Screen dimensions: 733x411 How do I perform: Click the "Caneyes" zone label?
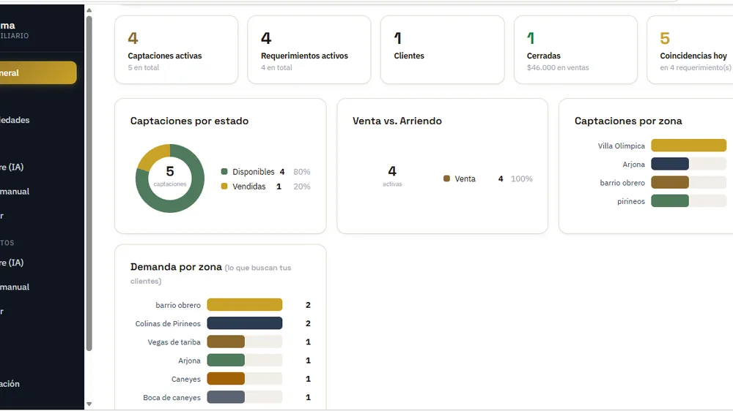(186, 379)
